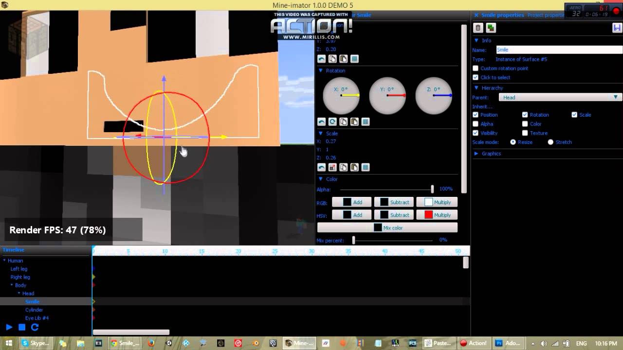Click the RGB Multiply button
This screenshot has height=350, width=623.
pos(437,202)
